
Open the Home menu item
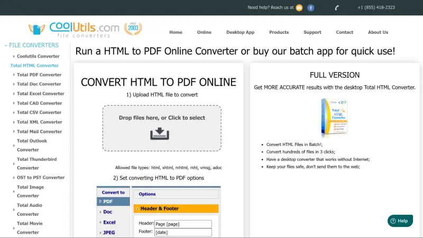point(176,32)
